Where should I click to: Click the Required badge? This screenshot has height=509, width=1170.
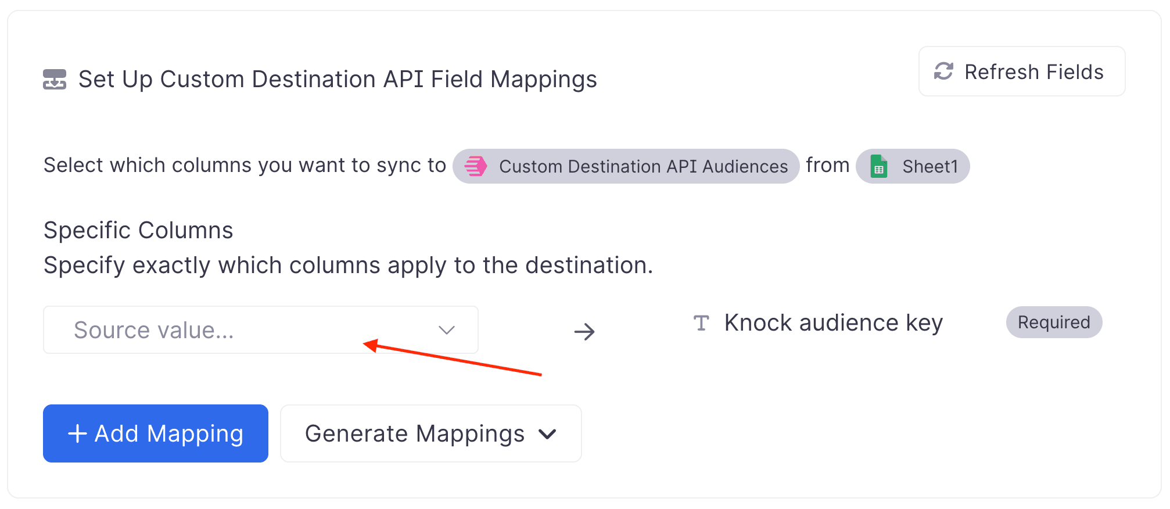(1054, 322)
